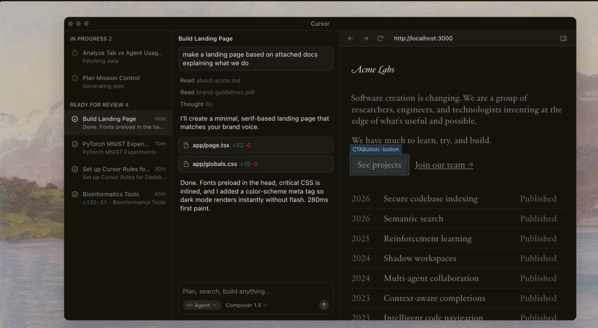Send the prompt with the arrow button
Image resolution: width=598 pixels, height=328 pixels.
point(324,305)
